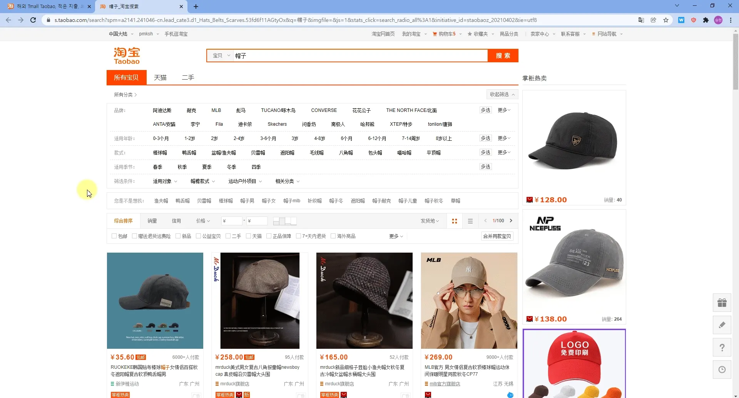Image resolution: width=739 pixels, height=398 pixels.
Task: Click the browser back arrow
Action: click(8, 20)
